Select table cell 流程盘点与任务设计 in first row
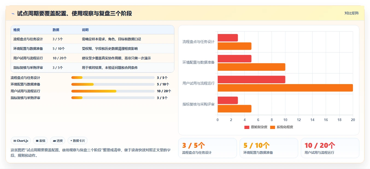 (28, 39)
